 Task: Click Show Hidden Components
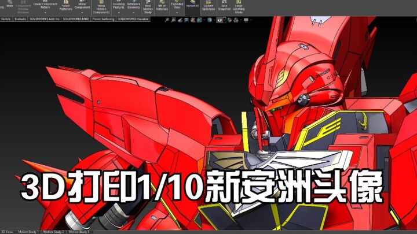click(101, 7)
